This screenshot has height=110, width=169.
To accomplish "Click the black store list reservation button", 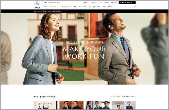I will tap(127, 3).
